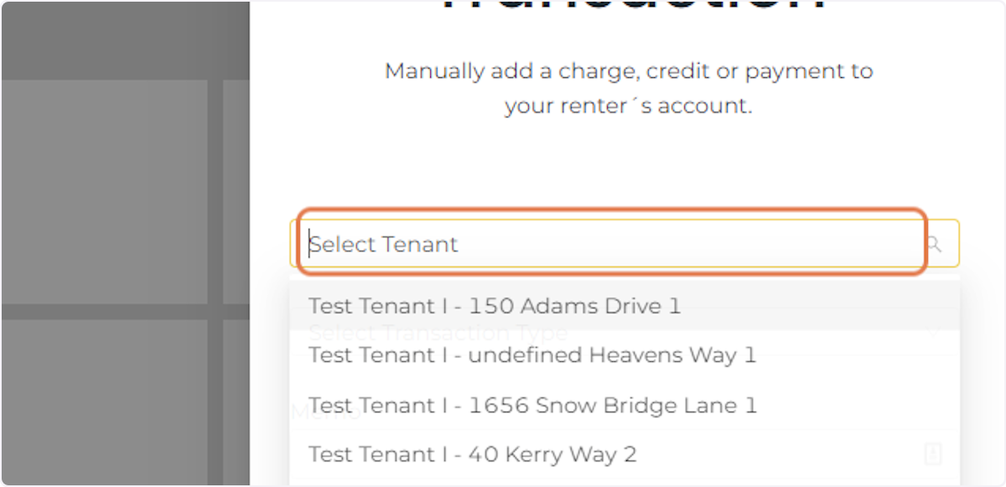
Task: Open the Select Transaction Type dropdown
Action: (587, 332)
